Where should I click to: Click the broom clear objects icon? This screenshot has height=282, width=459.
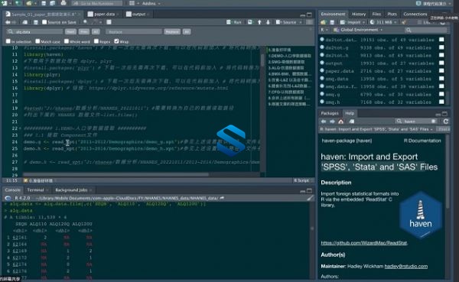click(404, 22)
